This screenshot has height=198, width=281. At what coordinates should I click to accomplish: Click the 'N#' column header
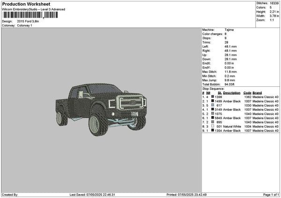click(x=208, y=93)
